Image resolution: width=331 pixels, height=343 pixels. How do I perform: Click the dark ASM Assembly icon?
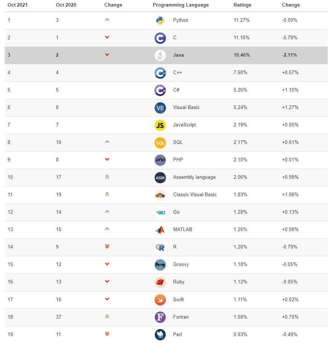click(x=160, y=177)
